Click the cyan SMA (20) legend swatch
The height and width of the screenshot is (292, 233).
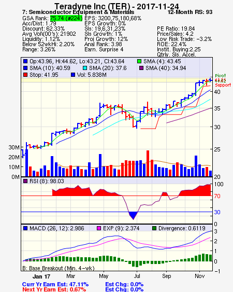[85, 68]
